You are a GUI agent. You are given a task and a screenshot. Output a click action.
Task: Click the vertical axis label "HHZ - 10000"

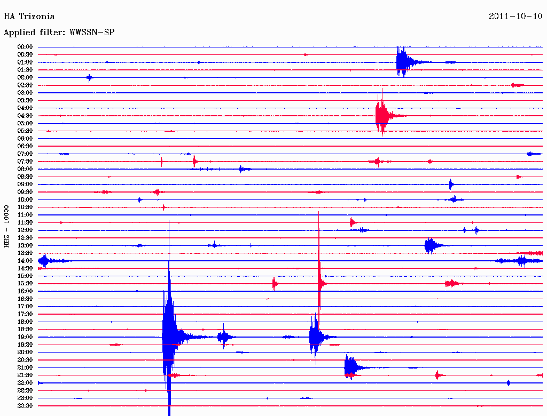point(6,226)
